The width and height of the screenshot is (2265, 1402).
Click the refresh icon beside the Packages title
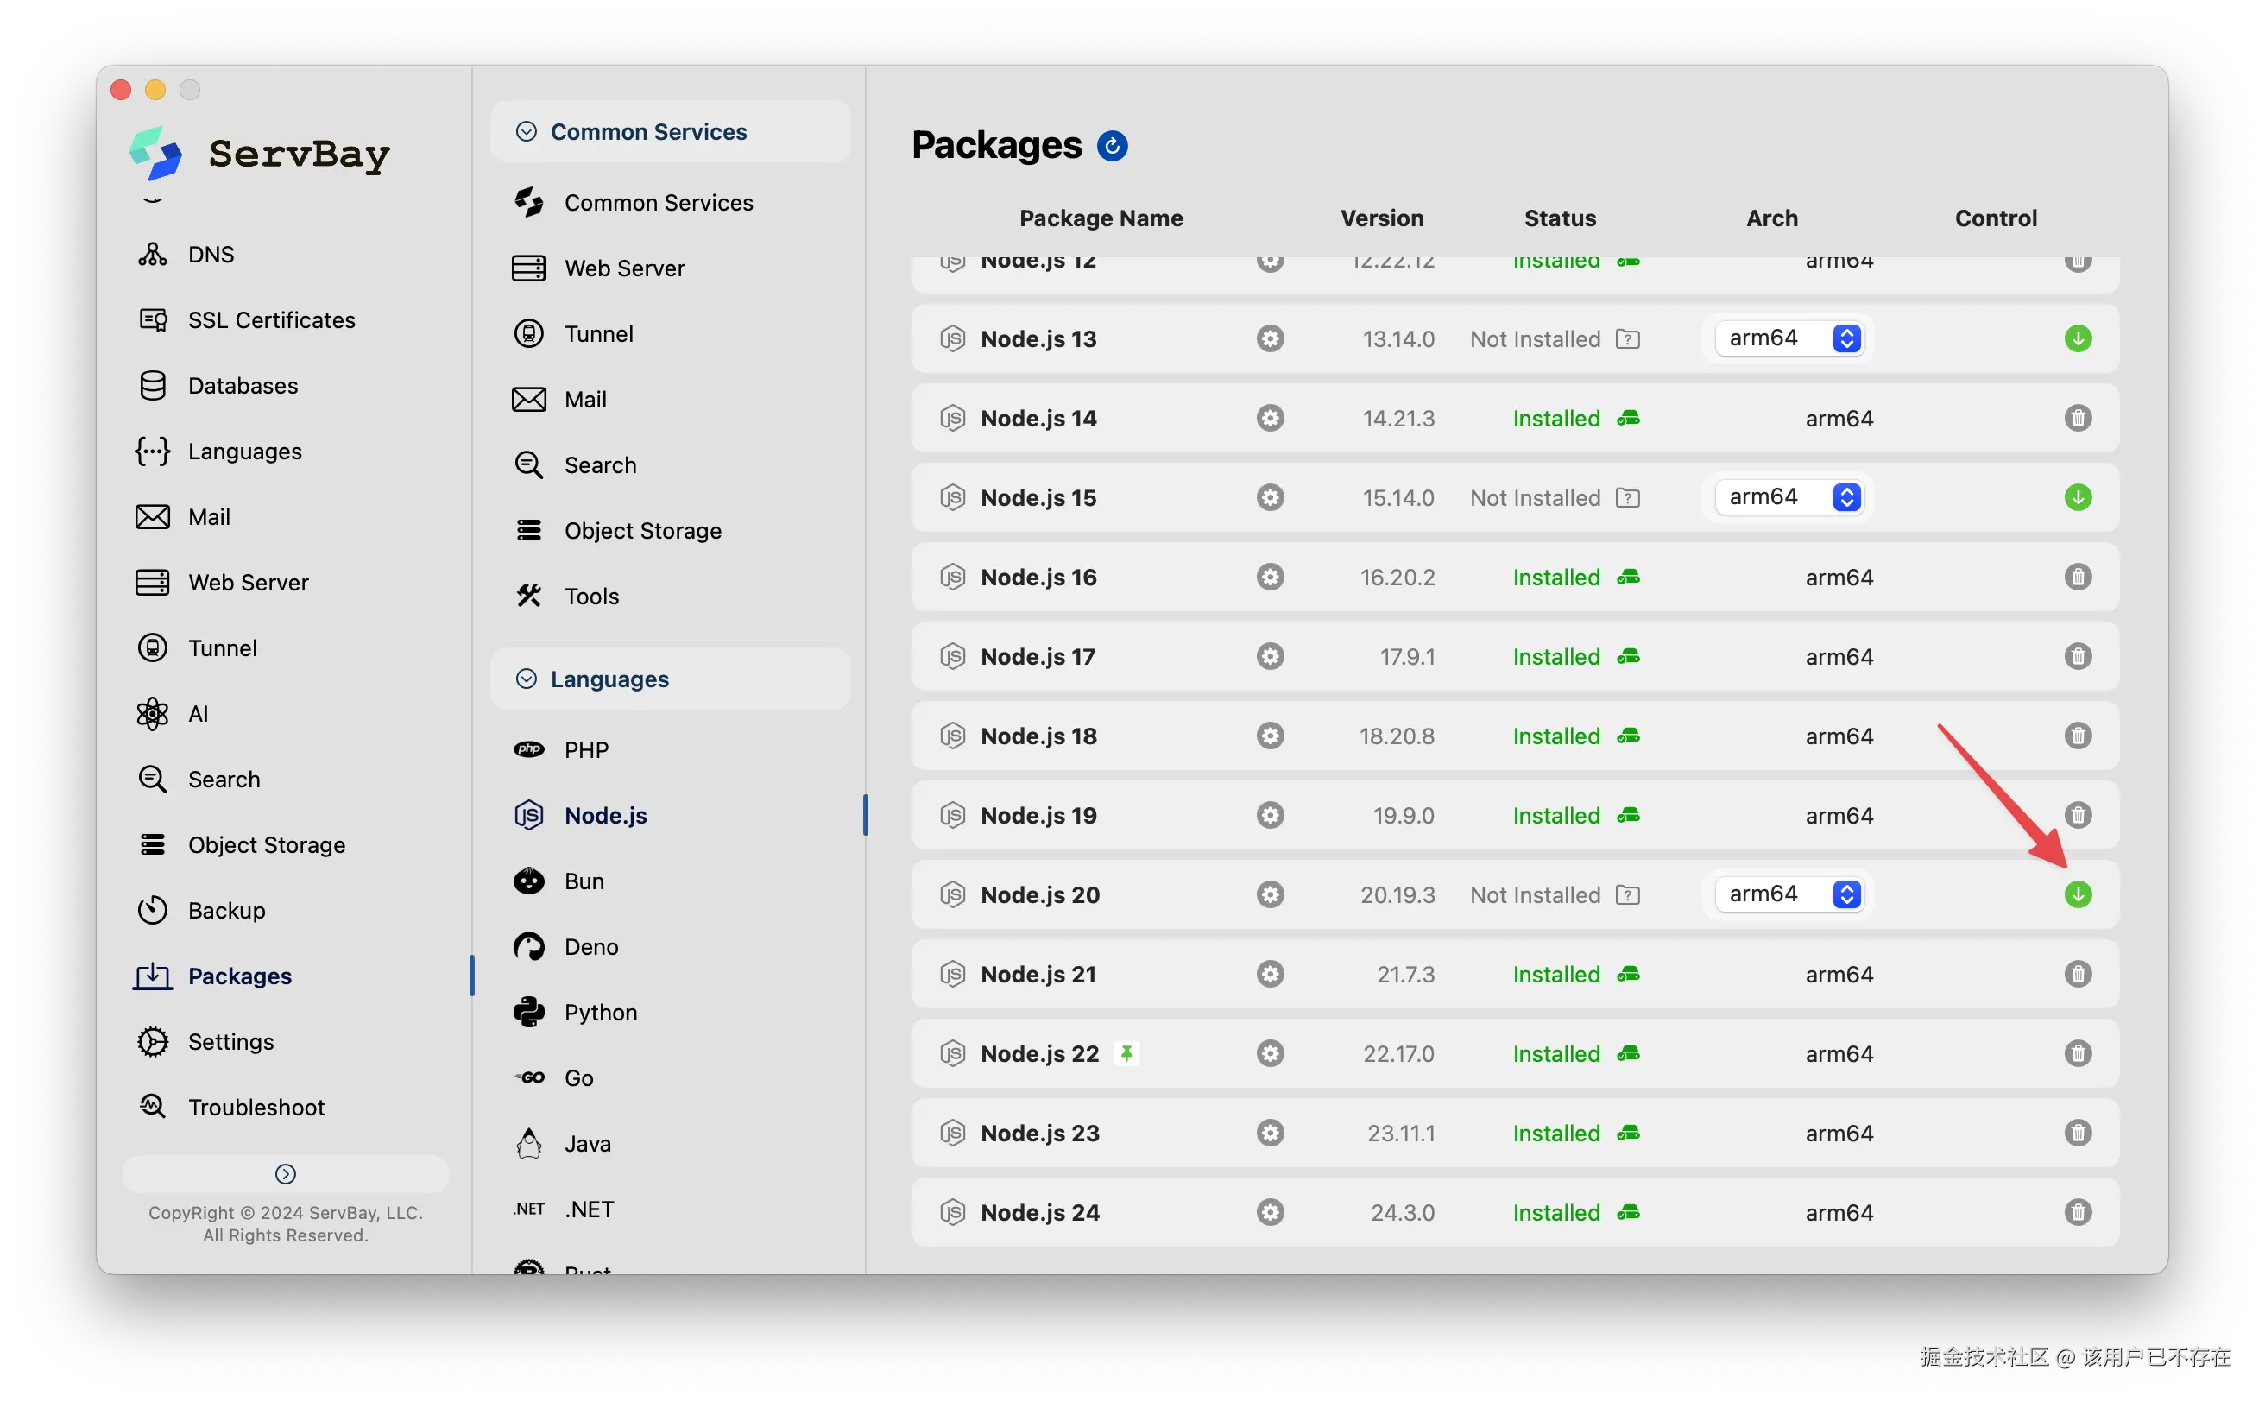point(1112,146)
